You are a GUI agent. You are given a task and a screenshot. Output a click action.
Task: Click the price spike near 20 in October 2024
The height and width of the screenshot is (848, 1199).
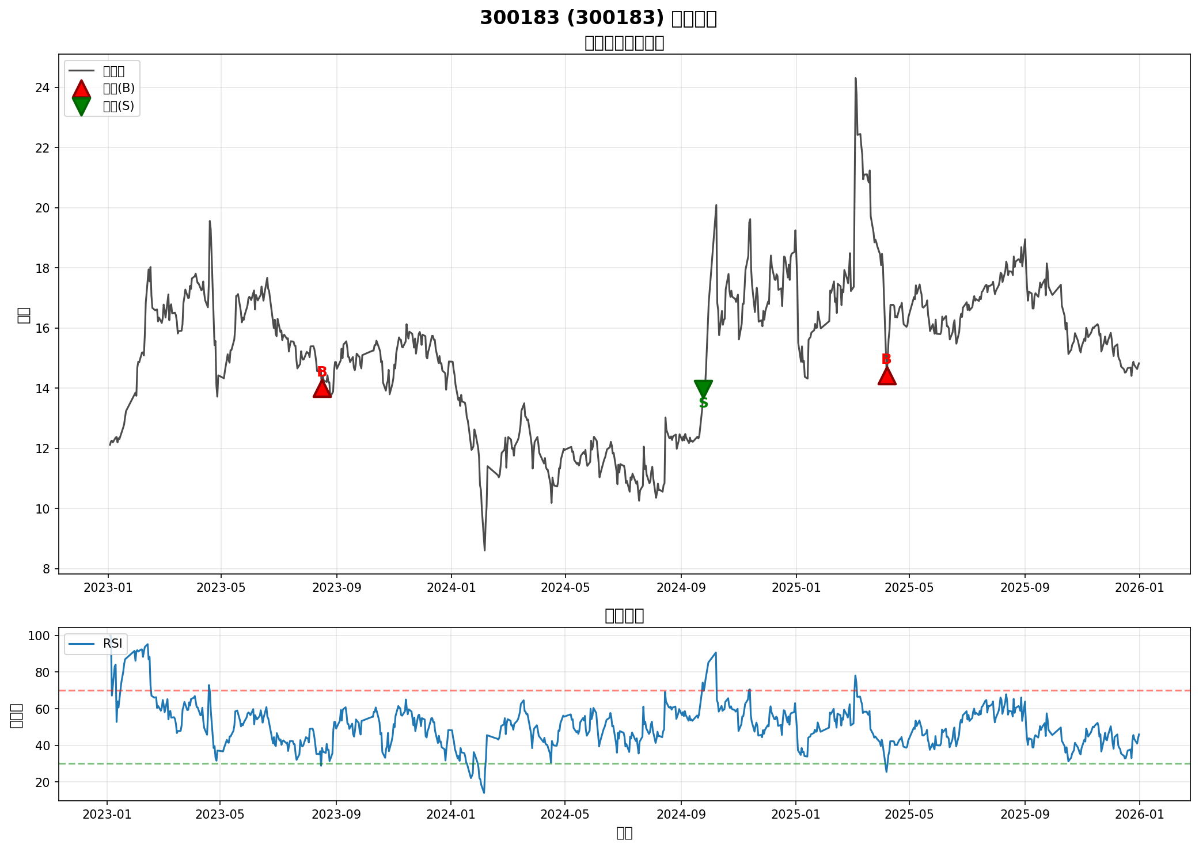point(716,206)
